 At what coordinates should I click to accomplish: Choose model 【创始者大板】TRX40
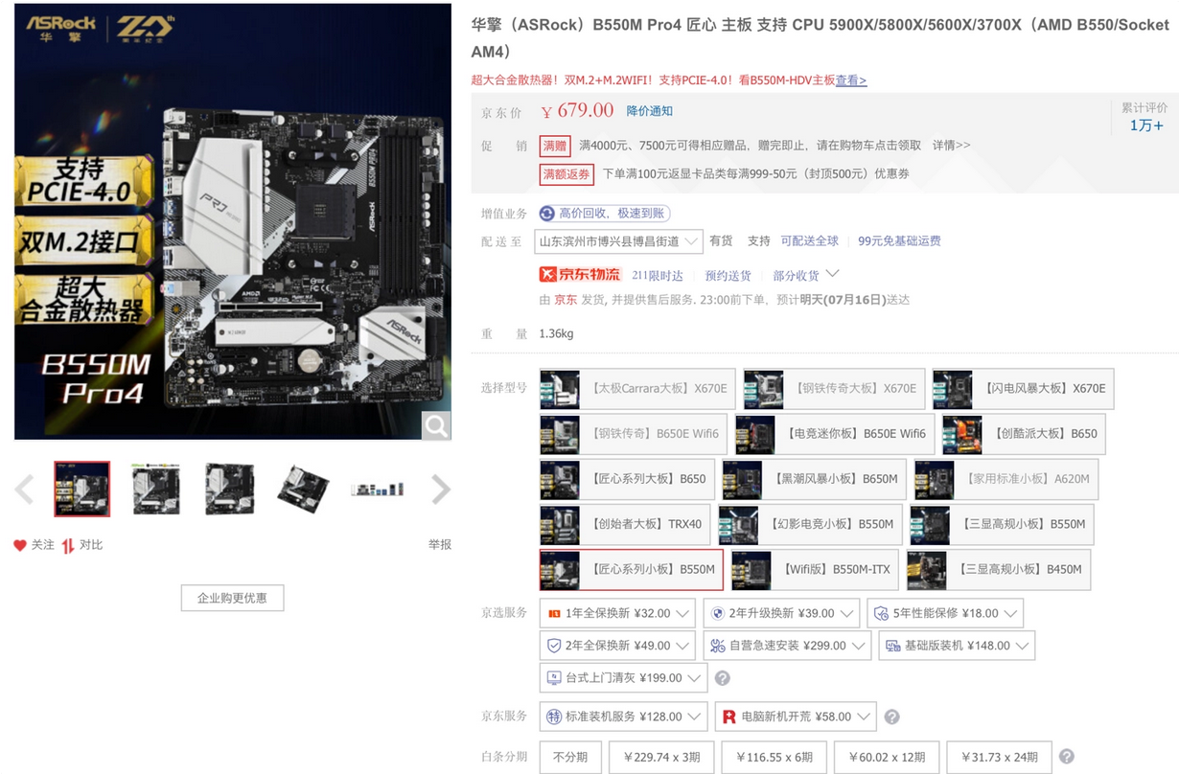click(625, 524)
